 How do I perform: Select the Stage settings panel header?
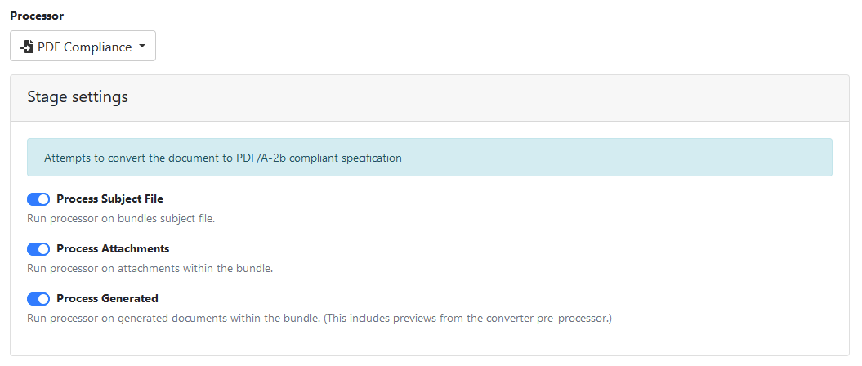point(430,98)
